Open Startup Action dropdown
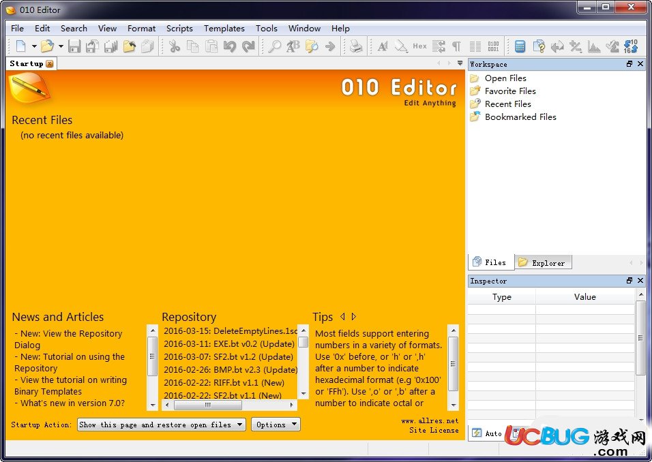Viewport: 652px width, 462px height. 162,425
